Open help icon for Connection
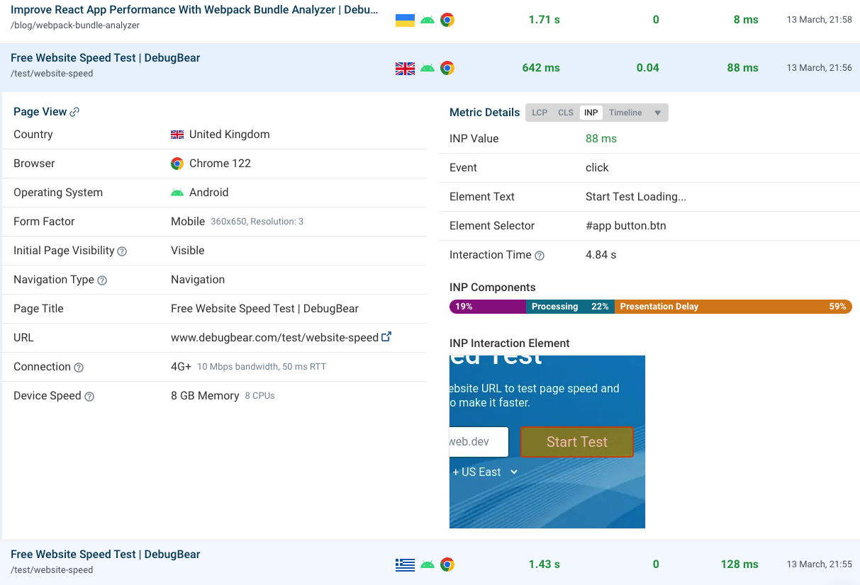The image size is (860, 585). tap(79, 368)
